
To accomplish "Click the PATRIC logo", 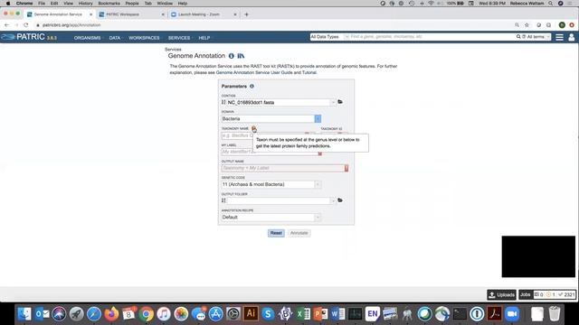I will 29,37.
